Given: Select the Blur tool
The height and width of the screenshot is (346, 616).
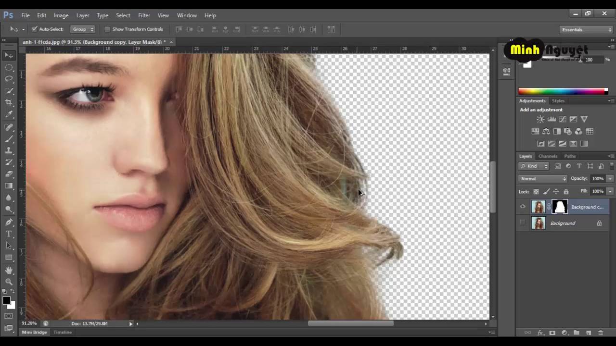Looking at the screenshot, I should (x=9, y=198).
